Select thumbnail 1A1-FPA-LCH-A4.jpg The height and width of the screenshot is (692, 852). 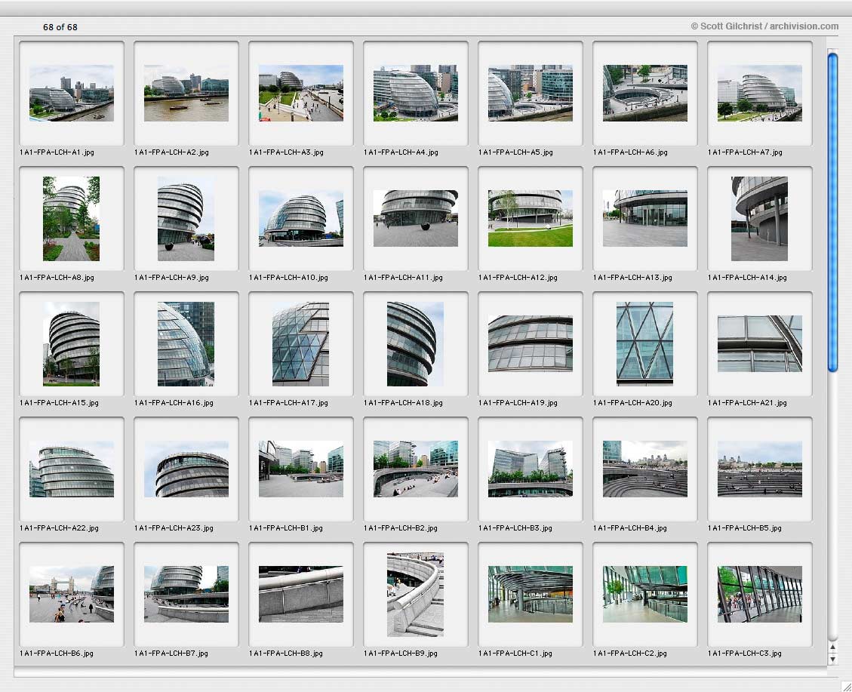click(x=416, y=93)
